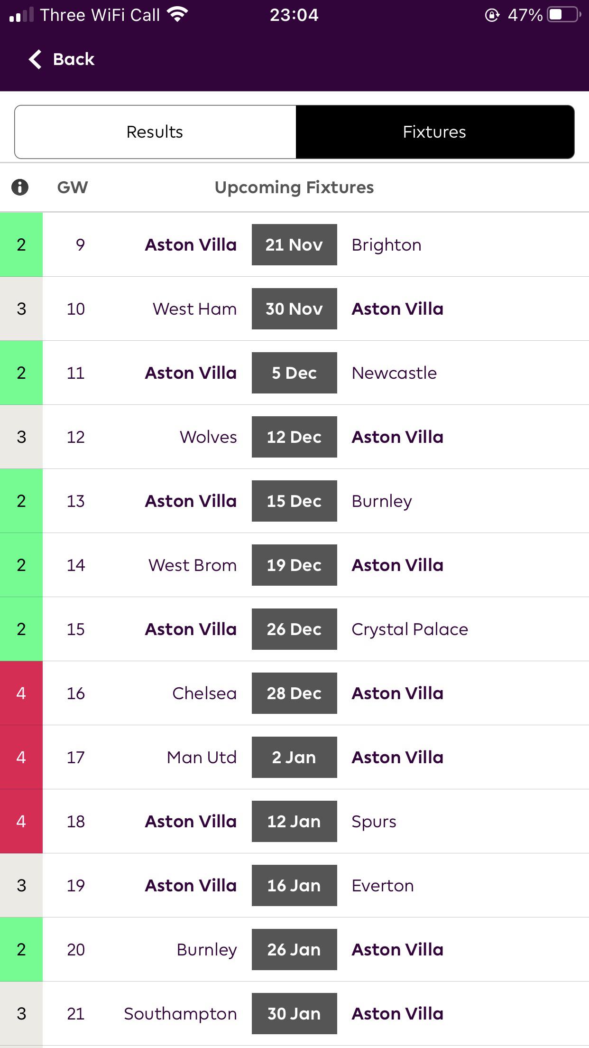Viewport: 589px width, 1048px height.
Task: Select the 28 Dec date badge
Action: point(294,693)
